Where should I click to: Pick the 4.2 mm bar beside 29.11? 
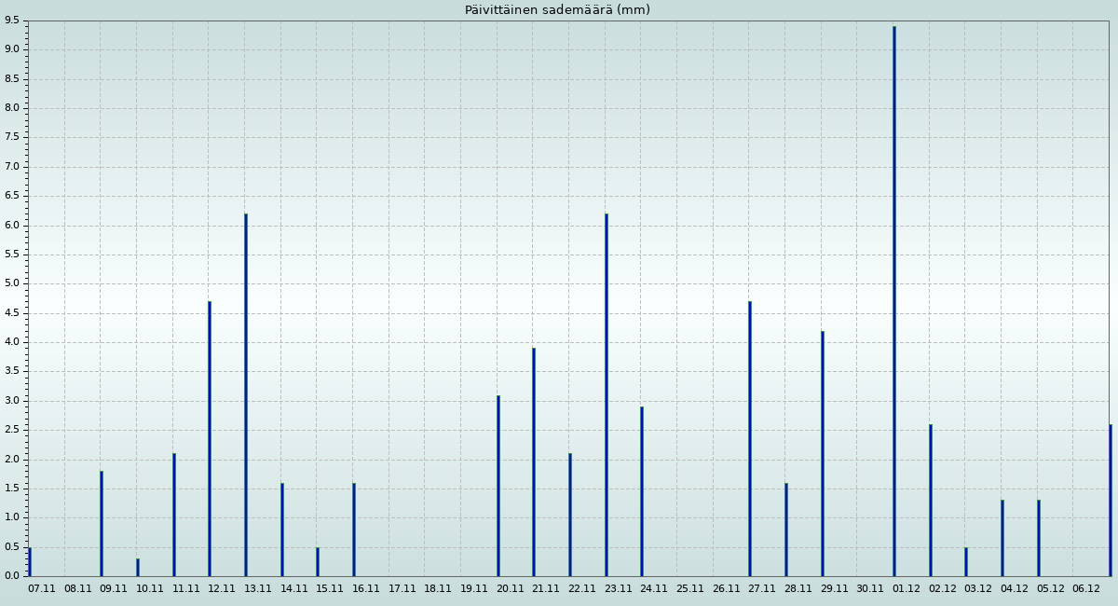[822, 453]
